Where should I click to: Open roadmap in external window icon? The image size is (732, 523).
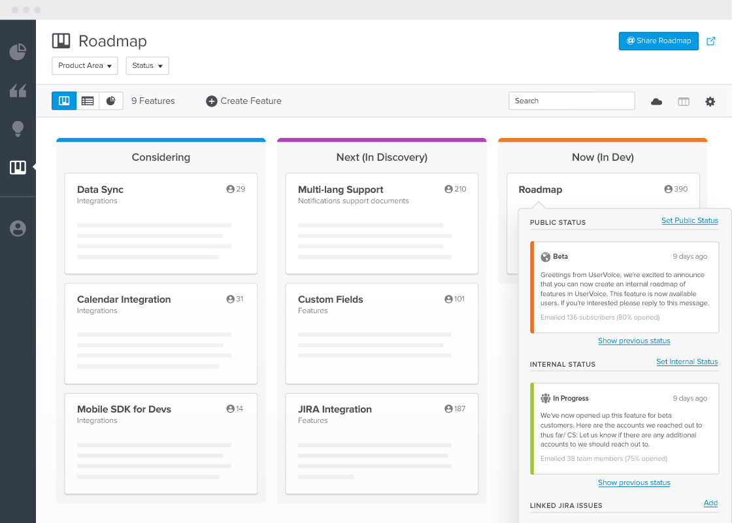[x=711, y=41]
